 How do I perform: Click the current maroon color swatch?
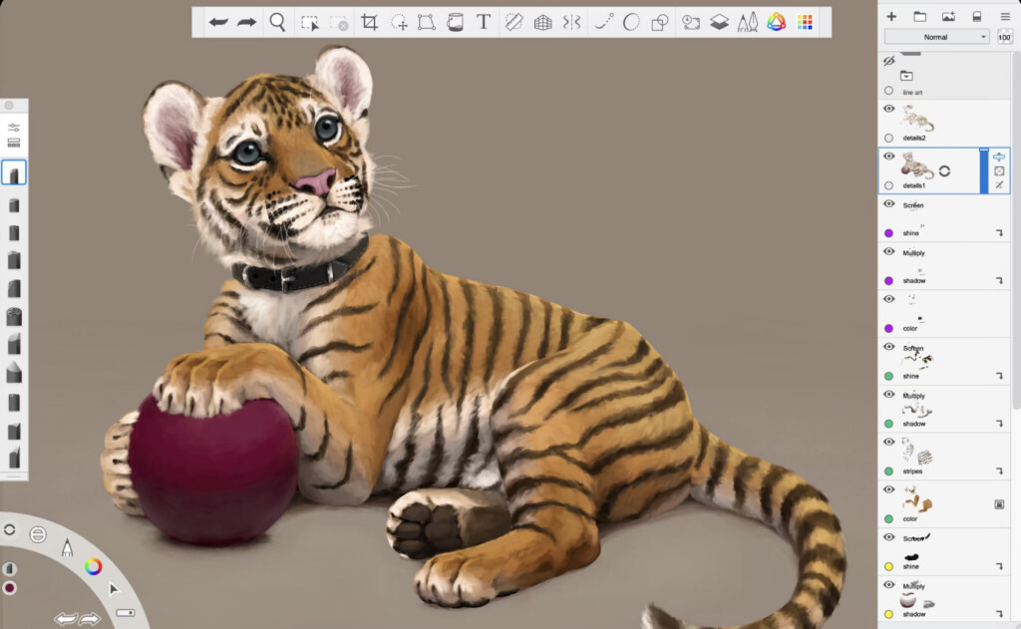pyautogui.click(x=10, y=588)
